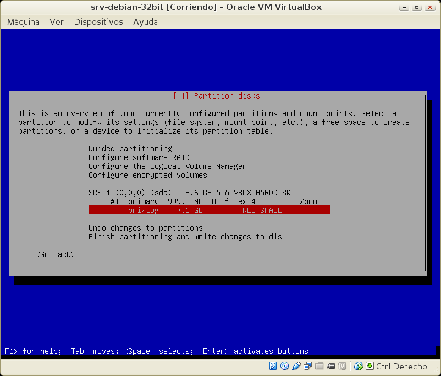Open the Ver menu
This screenshot has height=376, width=441.
57,22
